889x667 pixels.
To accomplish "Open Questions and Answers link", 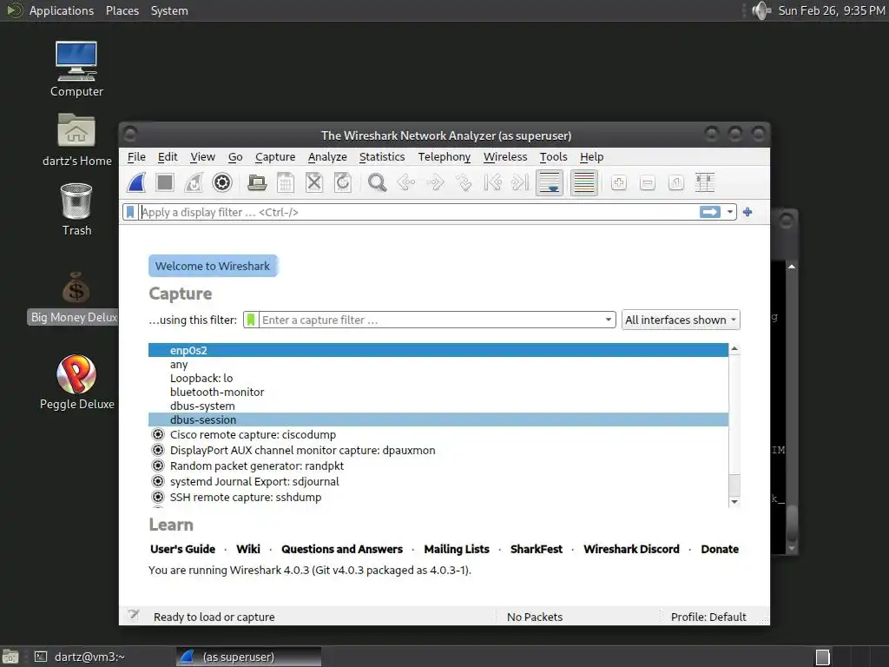I will pyautogui.click(x=342, y=549).
